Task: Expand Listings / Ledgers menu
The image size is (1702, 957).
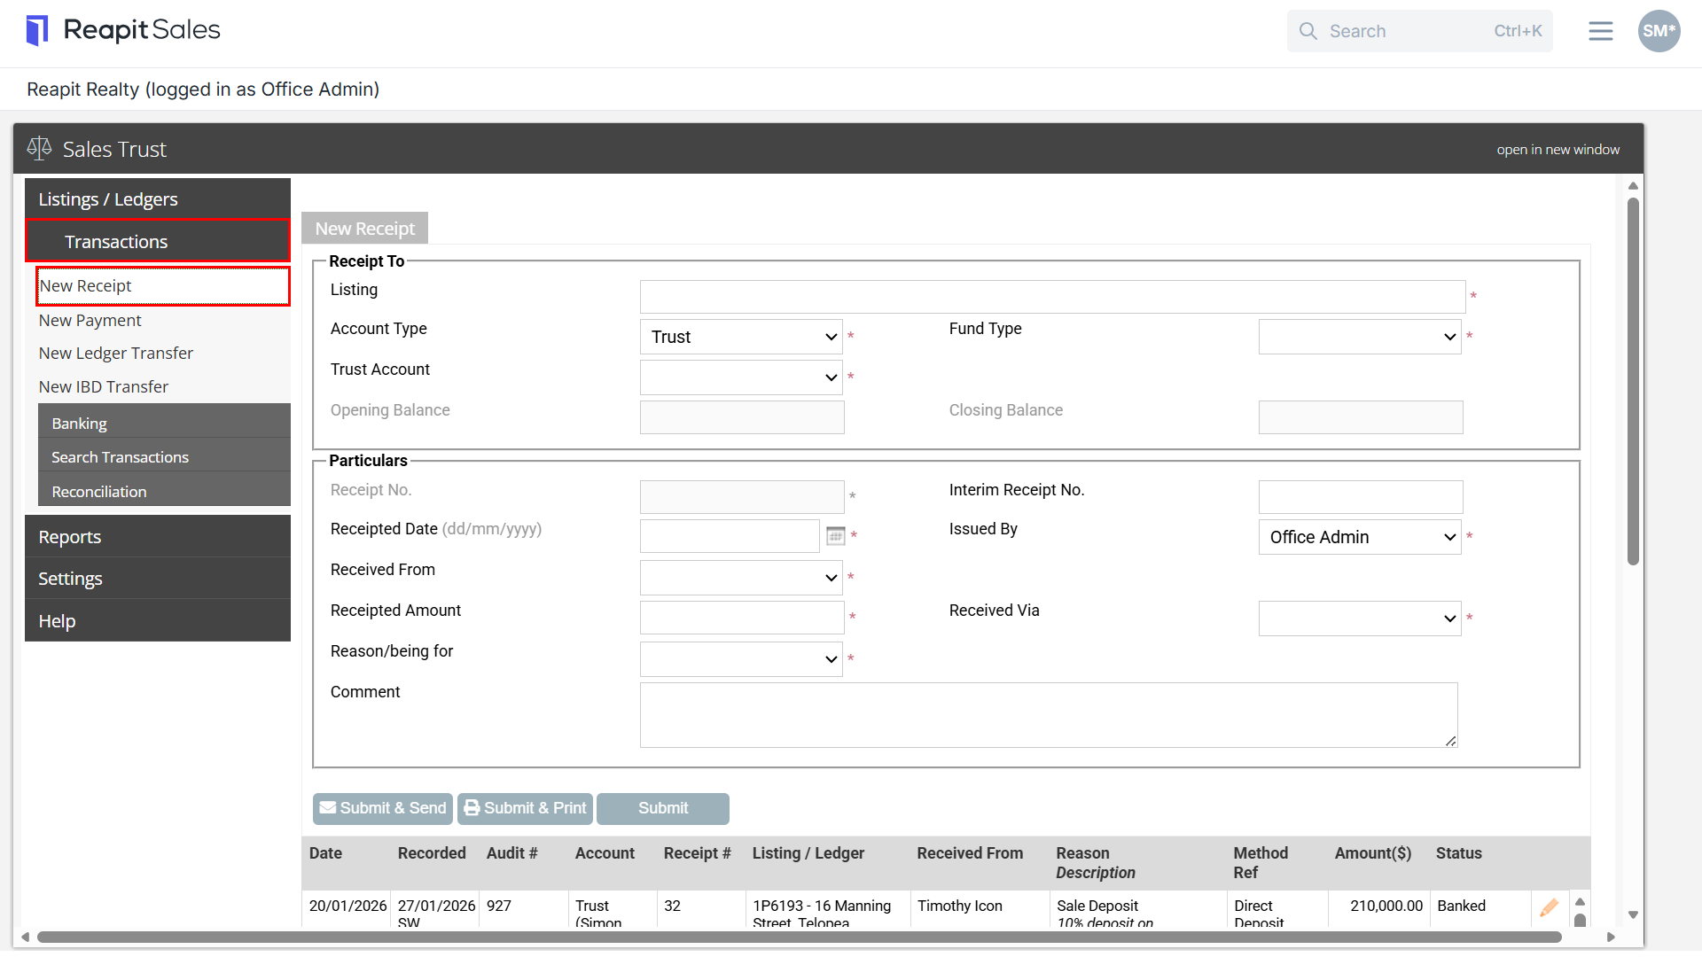Action: [x=158, y=199]
